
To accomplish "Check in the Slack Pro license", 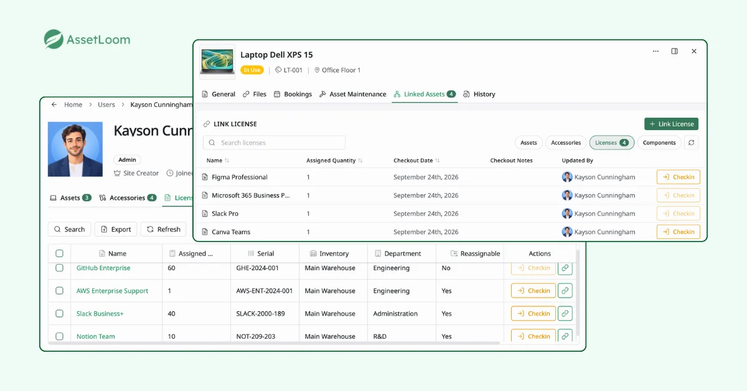I will 679,214.
